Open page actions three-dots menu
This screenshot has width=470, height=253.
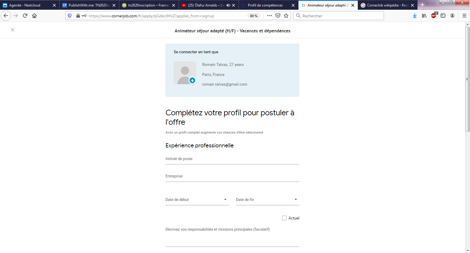[x=270, y=16]
